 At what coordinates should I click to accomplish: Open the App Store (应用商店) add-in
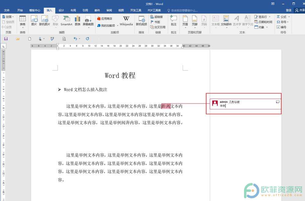point(105,19)
